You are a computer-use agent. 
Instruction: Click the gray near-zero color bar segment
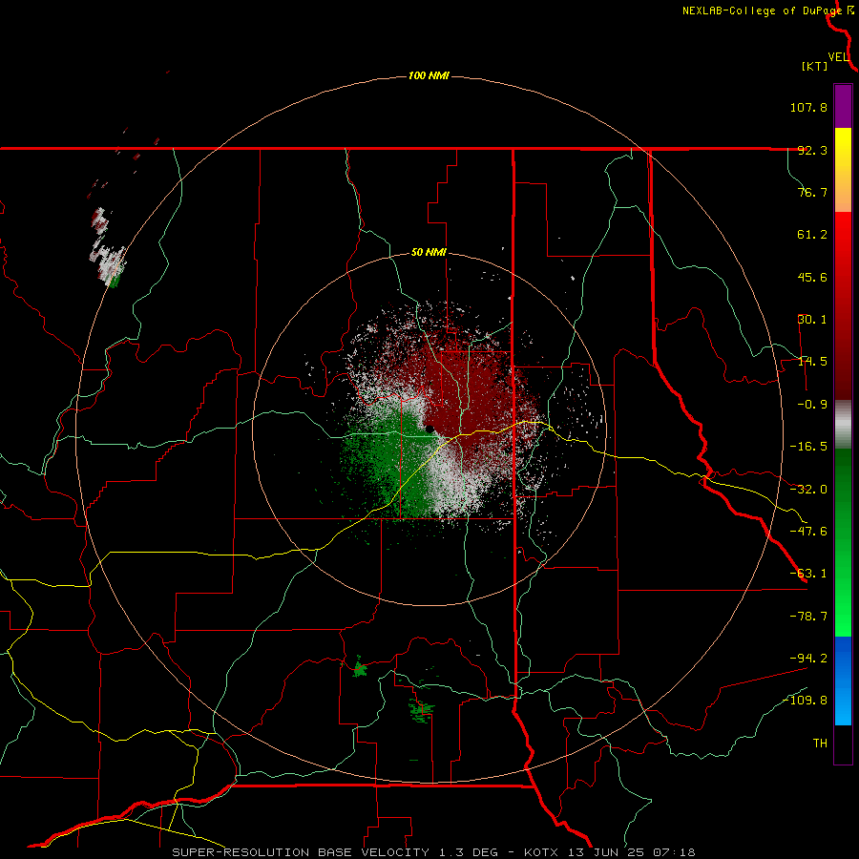click(x=843, y=425)
